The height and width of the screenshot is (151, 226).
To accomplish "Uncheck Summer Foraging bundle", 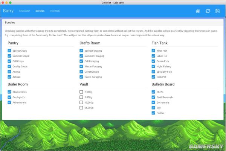I will click(81, 56).
